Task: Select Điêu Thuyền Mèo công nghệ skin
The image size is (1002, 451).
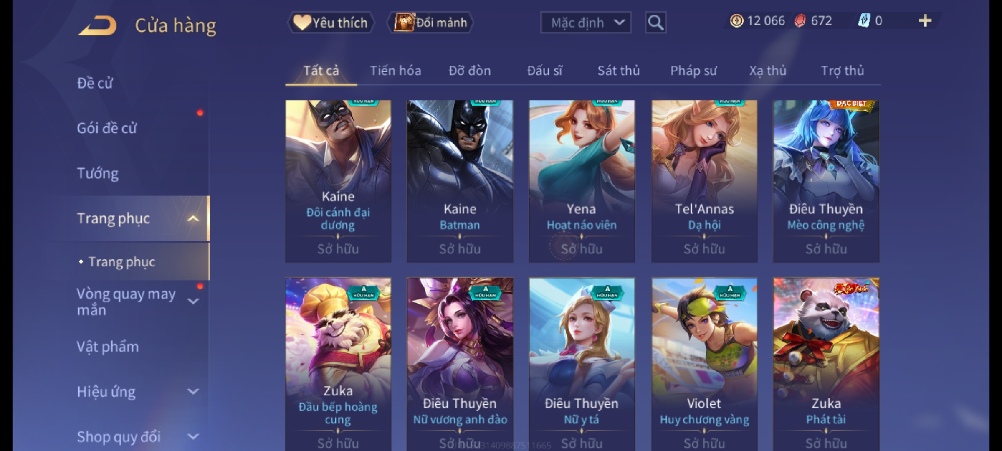Action: click(x=826, y=181)
